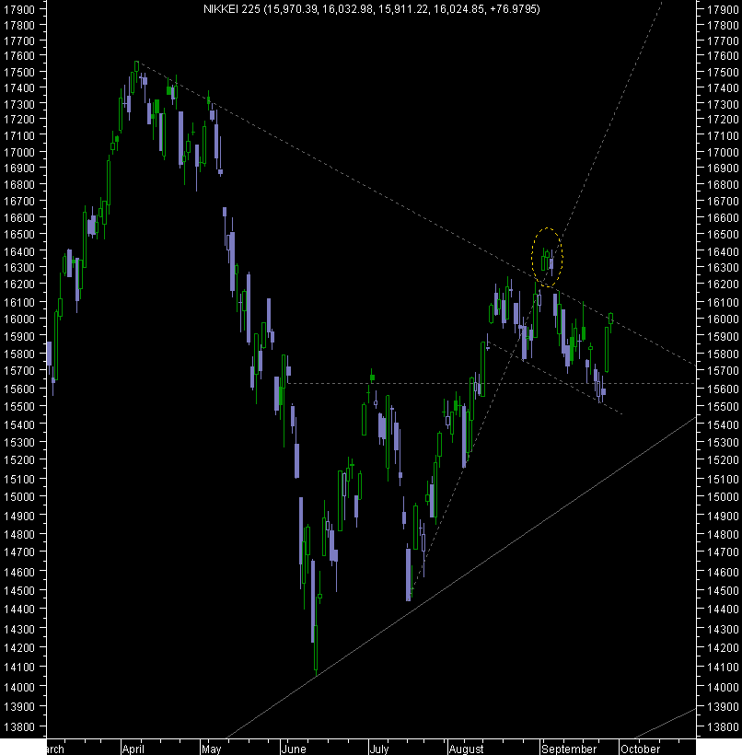
Task: Select 15300 on the right price axis
Action: pyautogui.click(x=723, y=442)
